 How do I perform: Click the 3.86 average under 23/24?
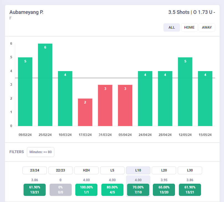(x=35, y=180)
